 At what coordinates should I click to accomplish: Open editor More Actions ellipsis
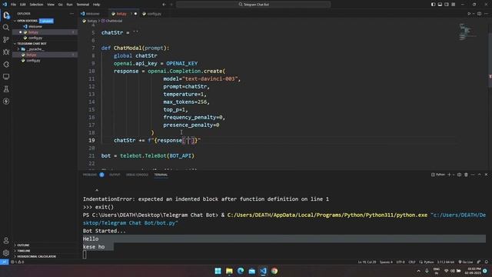click(x=487, y=14)
